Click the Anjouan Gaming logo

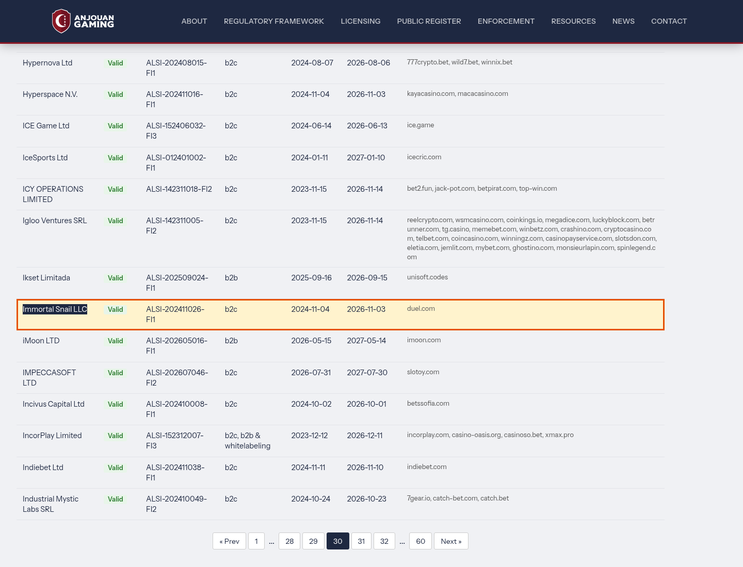[x=83, y=21]
